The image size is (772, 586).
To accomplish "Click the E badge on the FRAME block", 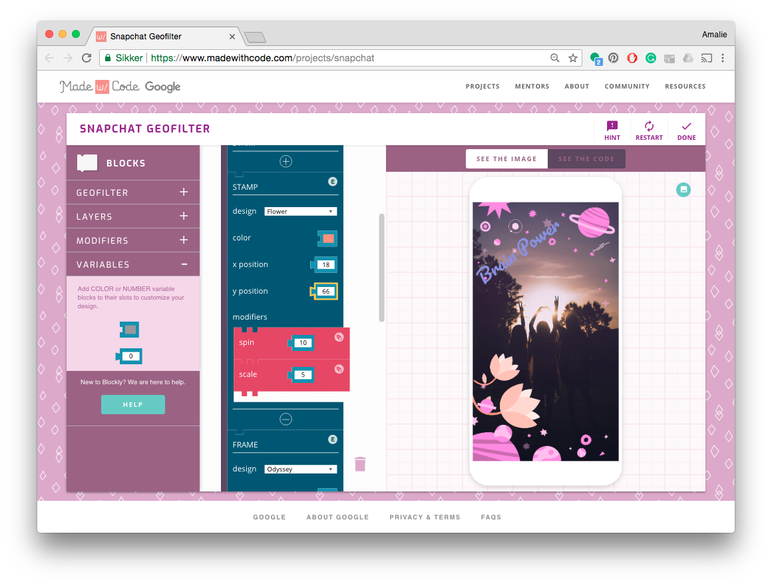I will [x=333, y=439].
